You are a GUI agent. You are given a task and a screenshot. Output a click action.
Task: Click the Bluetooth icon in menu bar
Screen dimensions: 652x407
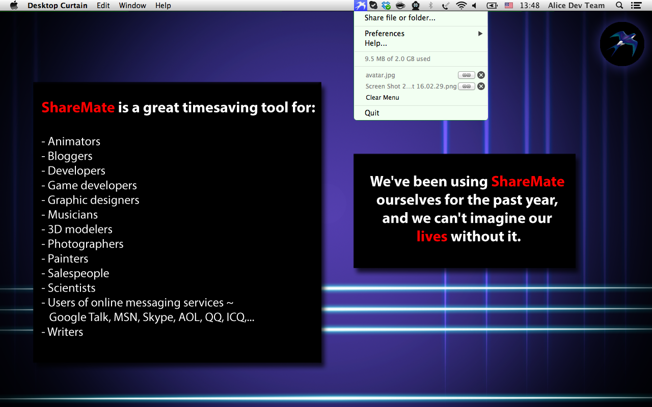[430, 6]
